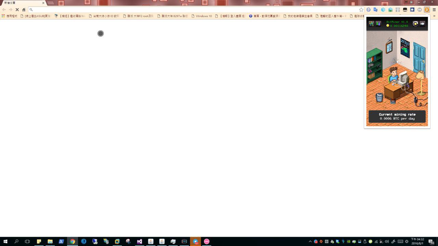Open Sticky Notes from the taskbar
Image resolution: width=438 pixels, height=246 pixels.
pyautogui.click(x=39, y=242)
